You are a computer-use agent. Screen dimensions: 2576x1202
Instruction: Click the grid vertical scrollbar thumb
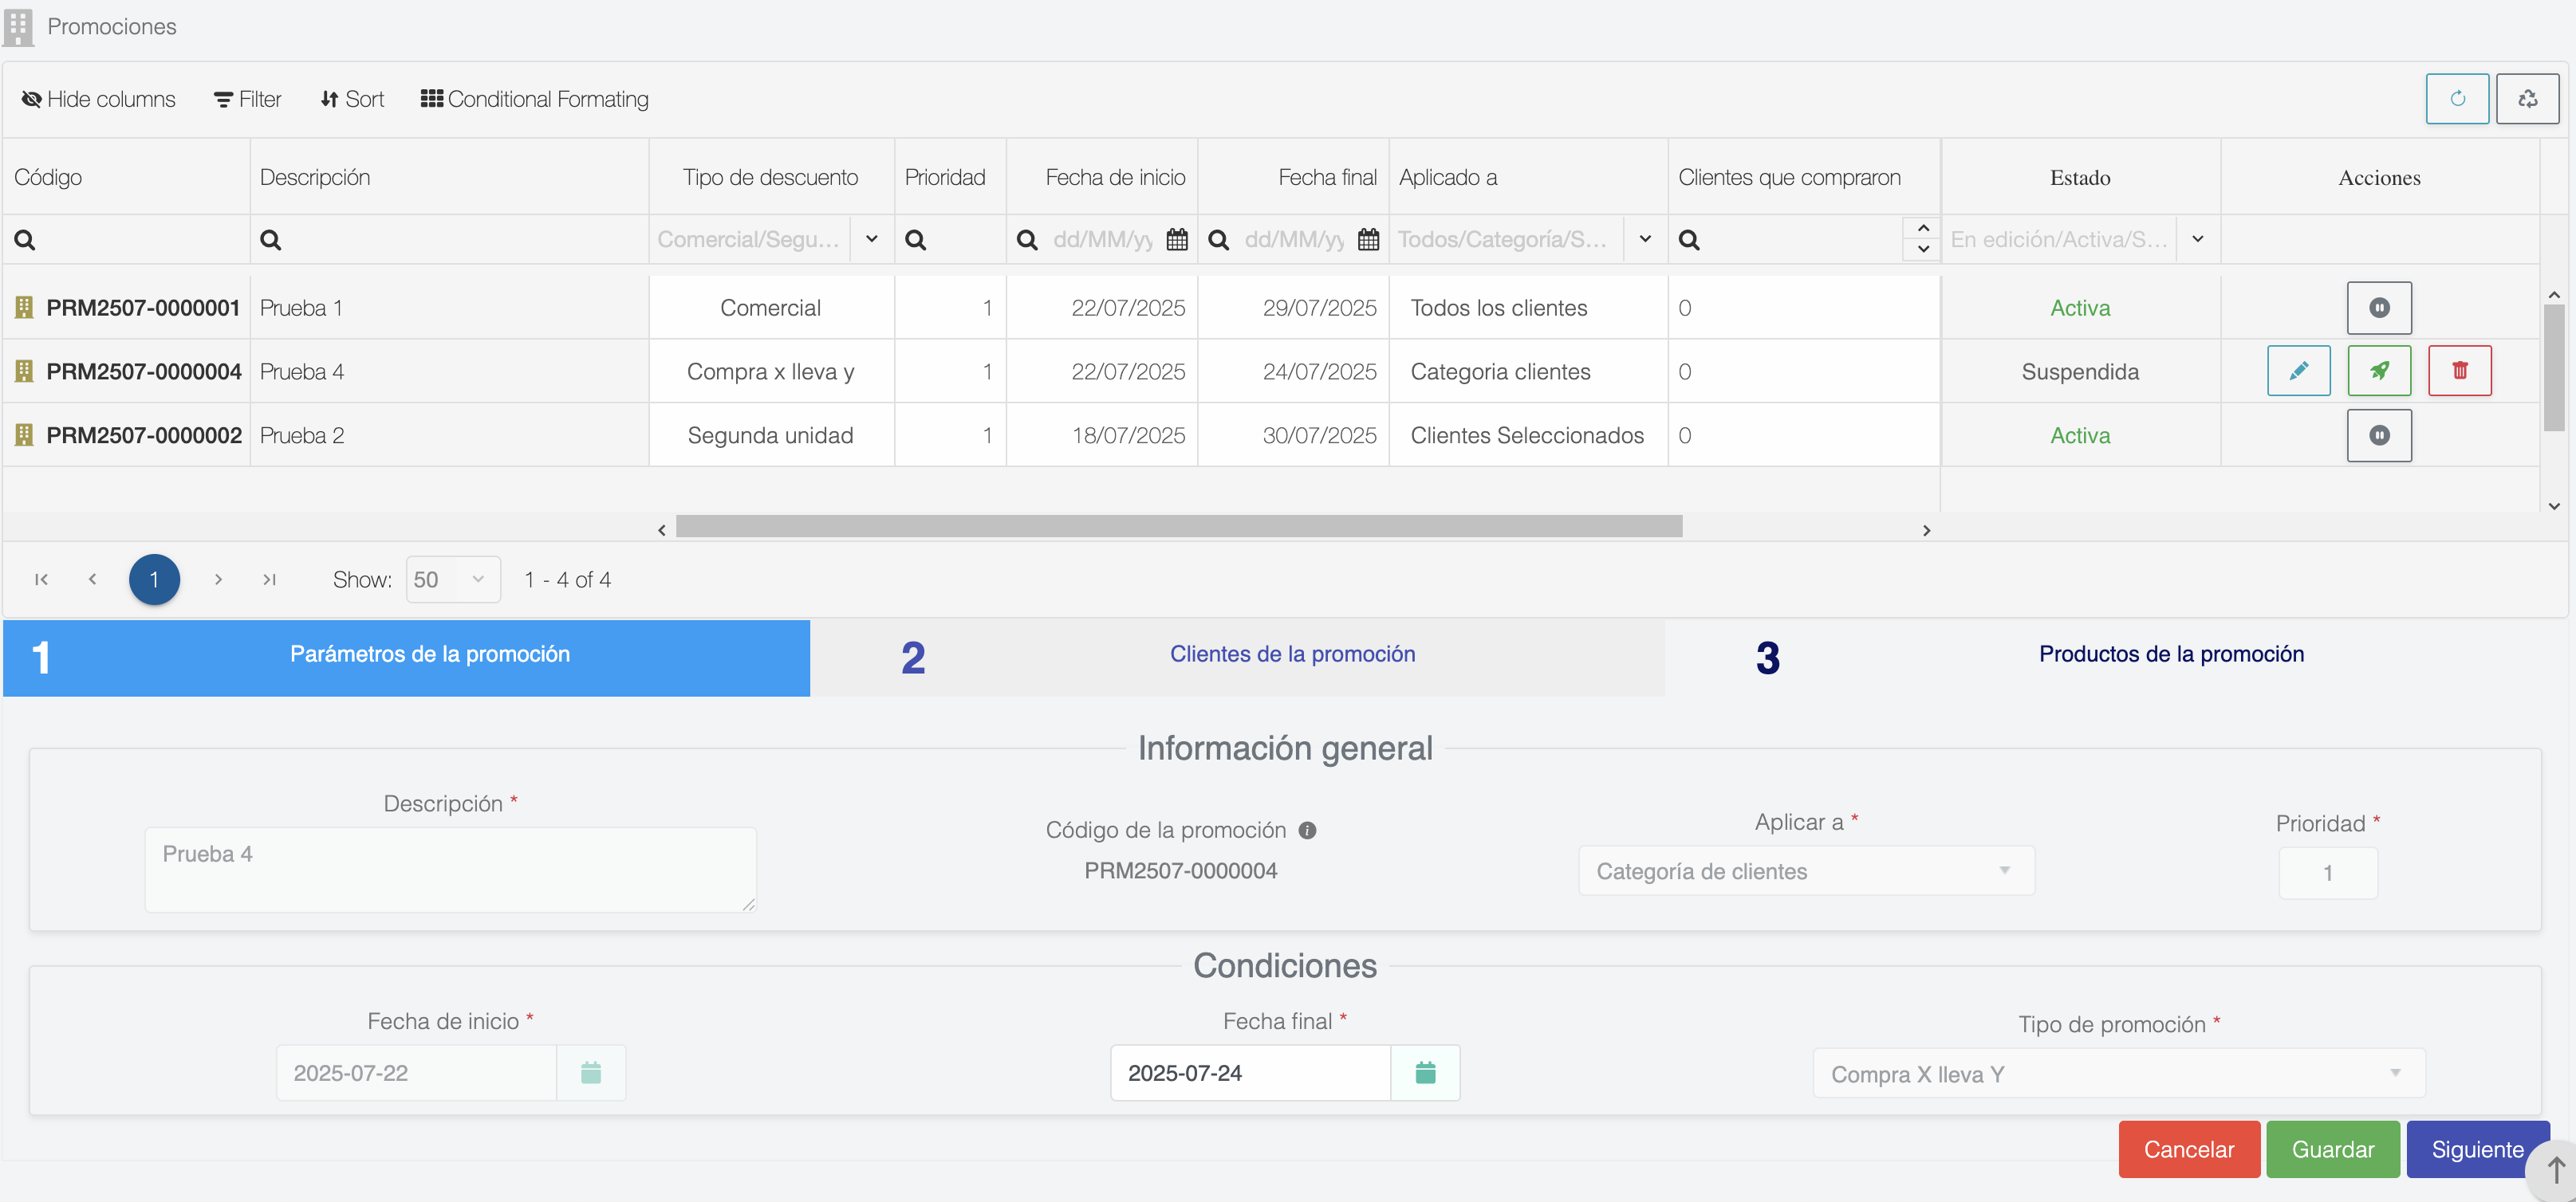tap(2554, 367)
